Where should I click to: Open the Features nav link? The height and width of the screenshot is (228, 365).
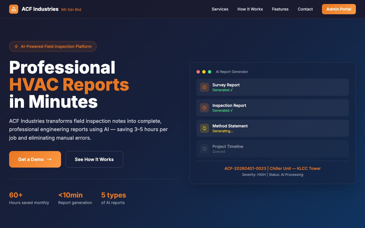[x=280, y=9]
